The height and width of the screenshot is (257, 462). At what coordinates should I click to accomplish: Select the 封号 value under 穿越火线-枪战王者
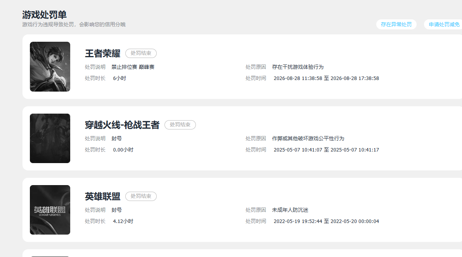coord(117,138)
